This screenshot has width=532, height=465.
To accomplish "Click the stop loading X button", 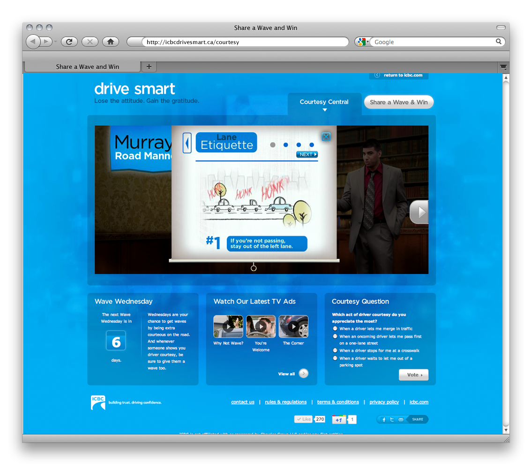I will tap(90, 42).
